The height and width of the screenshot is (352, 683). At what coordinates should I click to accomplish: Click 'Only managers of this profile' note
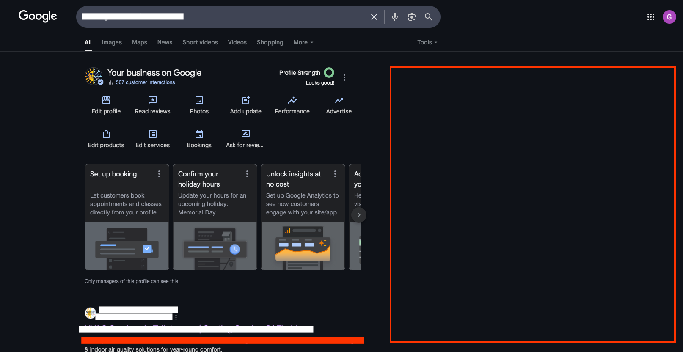131,281
